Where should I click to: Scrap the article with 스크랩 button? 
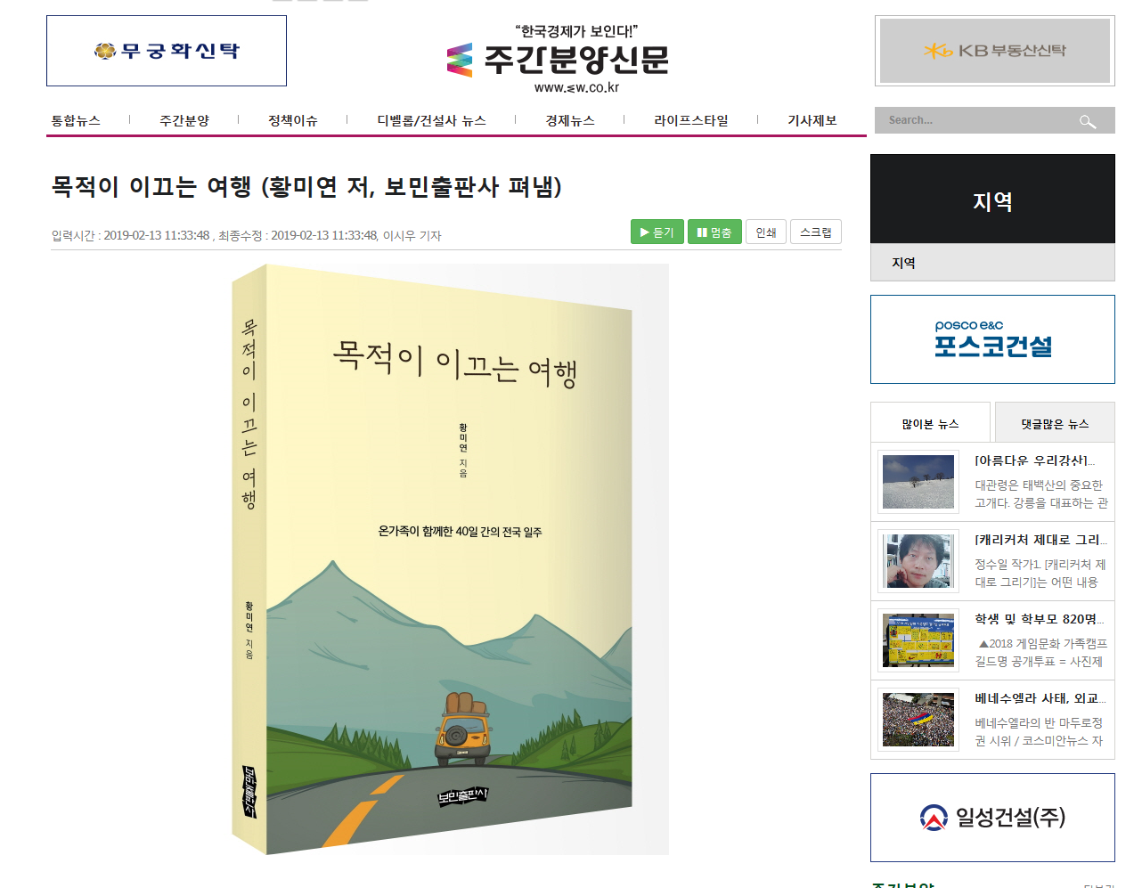(x=816, y=232)
